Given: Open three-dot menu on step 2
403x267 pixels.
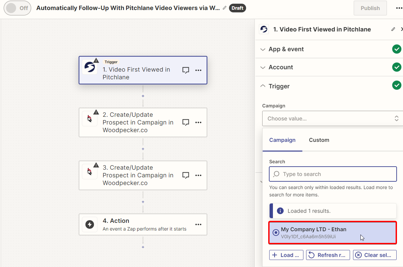Looking at the screenshot, I should 198,122.
